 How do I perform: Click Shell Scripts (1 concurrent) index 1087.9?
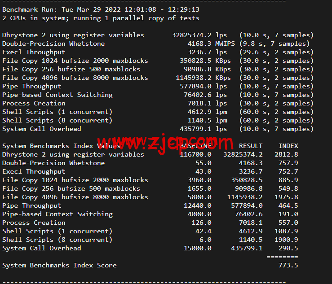tap(286, 232)
